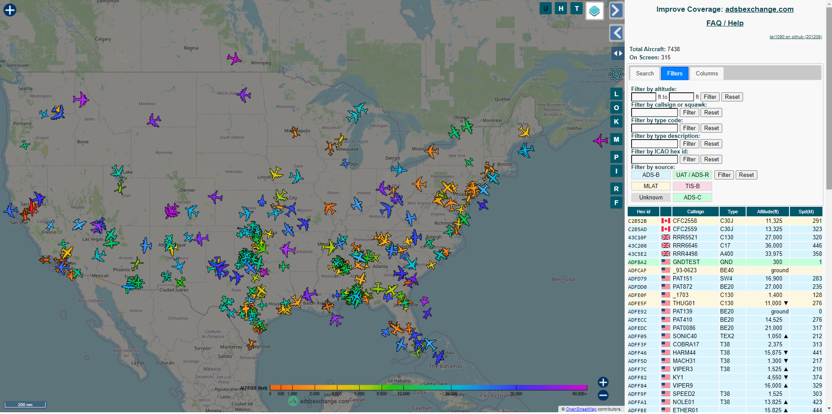Click the altitude color legend bar
The height and width of the screenshot is (414, 832).
[x=428, y=387]
